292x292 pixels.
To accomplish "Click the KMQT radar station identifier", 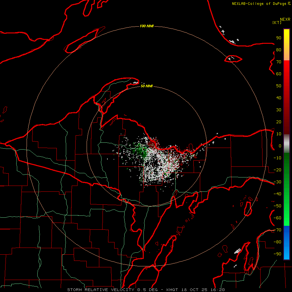I will (173, 290).
